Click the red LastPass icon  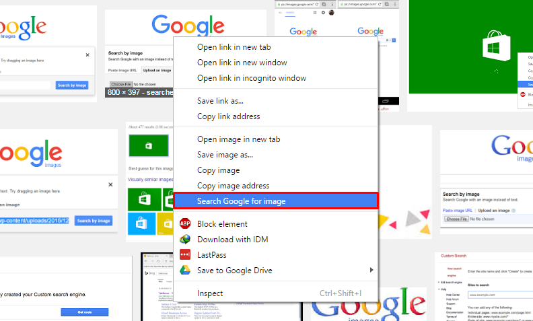[185, 254]
